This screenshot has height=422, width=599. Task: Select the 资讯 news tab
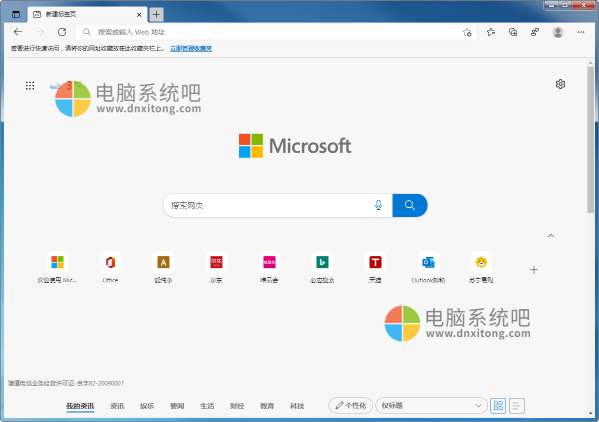[x=117, y=406]
